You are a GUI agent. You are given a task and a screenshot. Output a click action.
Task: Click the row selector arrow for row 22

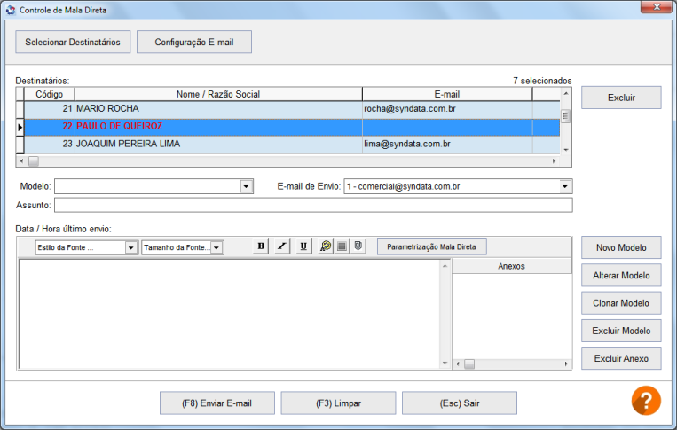tap(20, 128)
